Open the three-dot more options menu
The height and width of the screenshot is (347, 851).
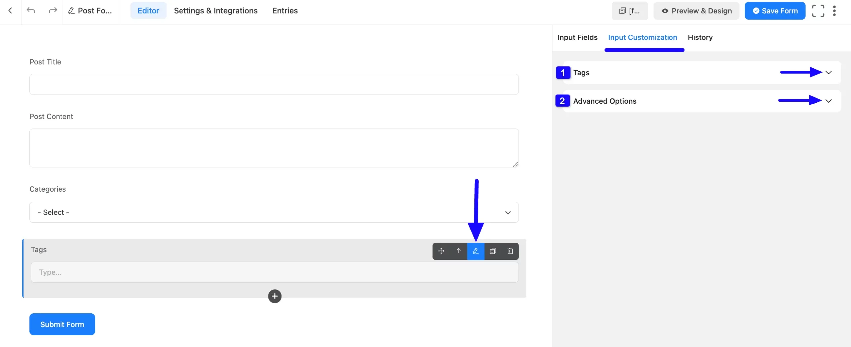[834, 11]
